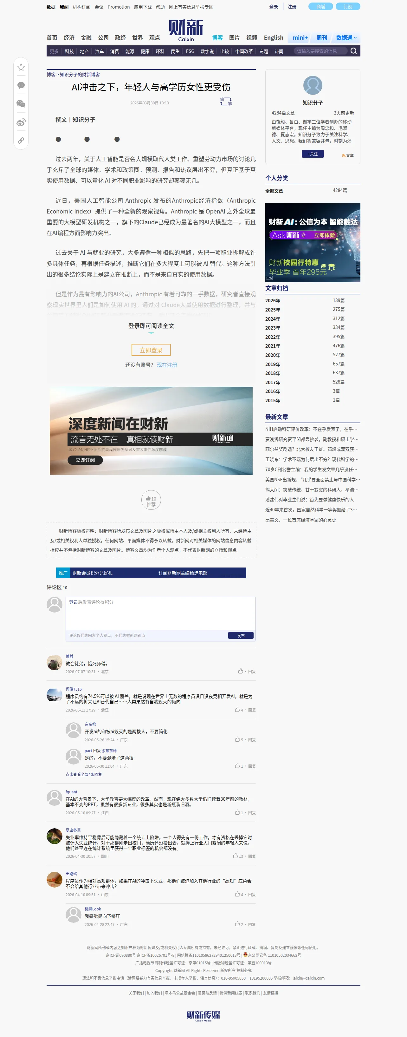407x1037 pixels.
Task: Expand all 4 replies via 点击查看全部4条回复
Action: 84,774
